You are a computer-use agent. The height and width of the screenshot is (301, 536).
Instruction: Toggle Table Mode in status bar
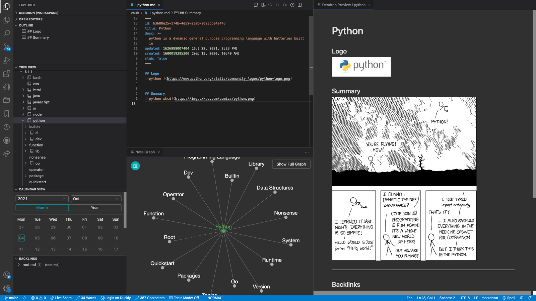(184, 298)
